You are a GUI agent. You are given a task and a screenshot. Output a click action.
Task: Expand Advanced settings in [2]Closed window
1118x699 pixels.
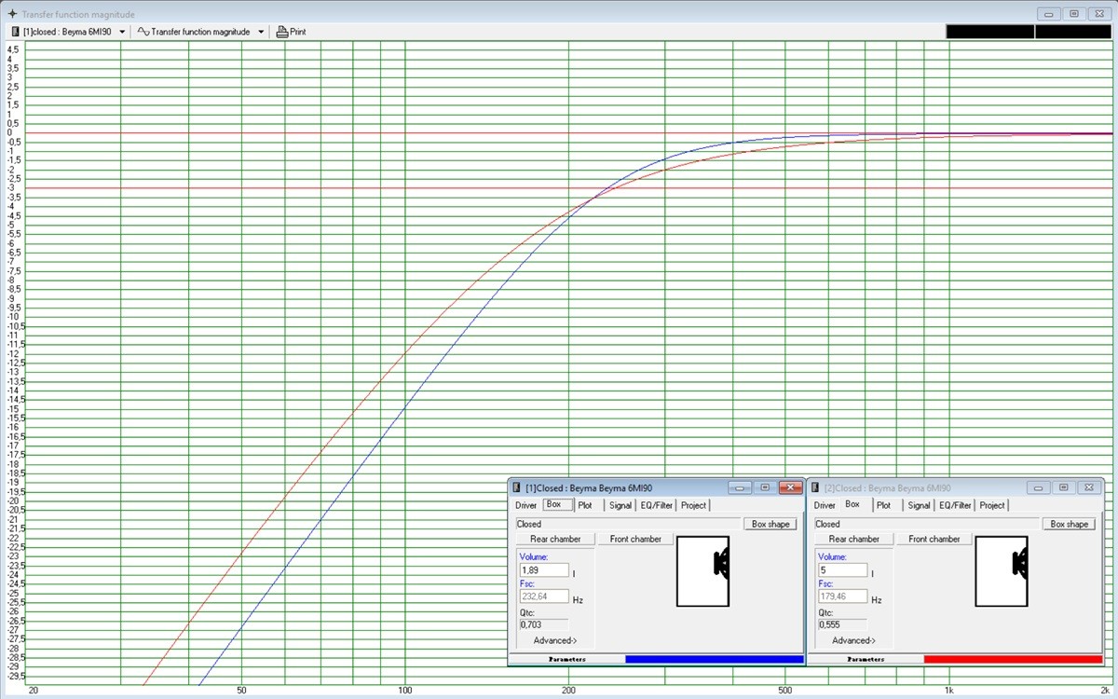tap(853, 640)
